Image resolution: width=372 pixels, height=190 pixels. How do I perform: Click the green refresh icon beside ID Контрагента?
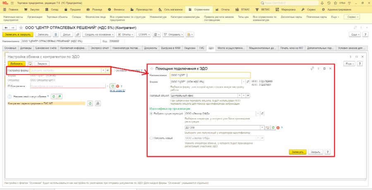point(113,86)
